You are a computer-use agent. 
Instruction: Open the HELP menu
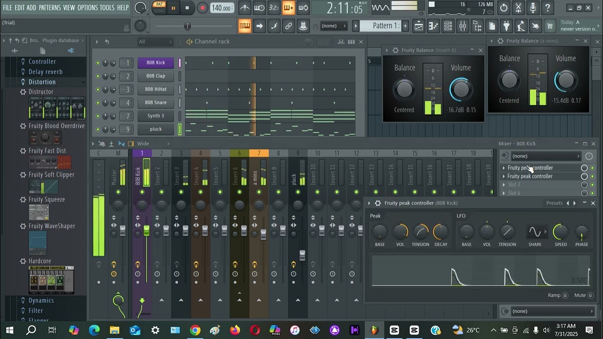tap(122, 8)
